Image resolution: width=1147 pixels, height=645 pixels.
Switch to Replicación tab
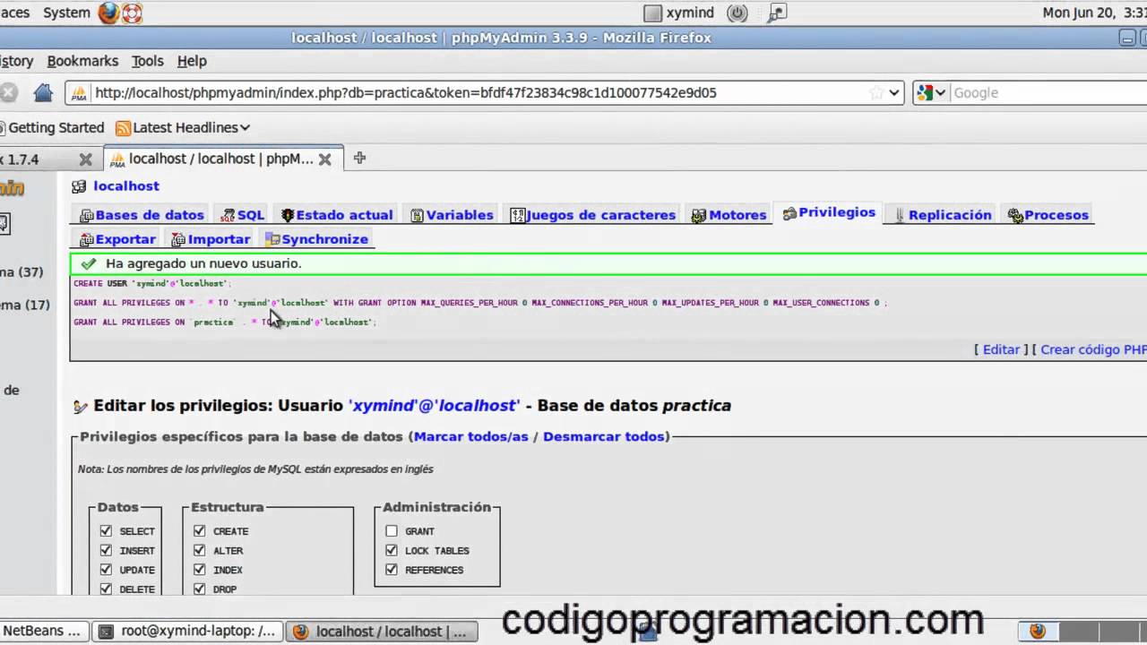click(943, 215)
